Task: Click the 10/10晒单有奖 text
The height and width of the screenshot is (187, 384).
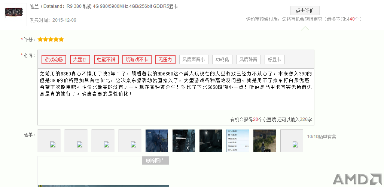Action: pos(321,137)
